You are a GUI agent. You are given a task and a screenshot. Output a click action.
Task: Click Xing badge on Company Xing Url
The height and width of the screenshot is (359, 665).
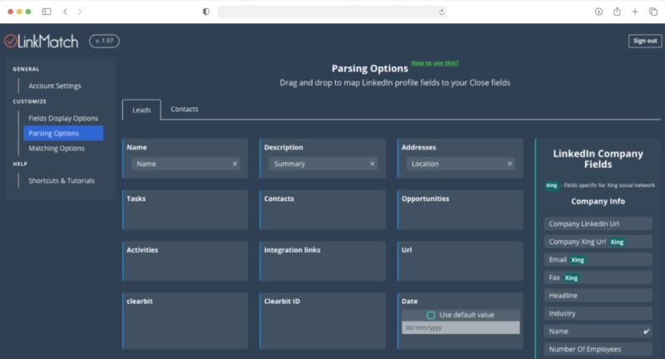[x=617, y=242]
